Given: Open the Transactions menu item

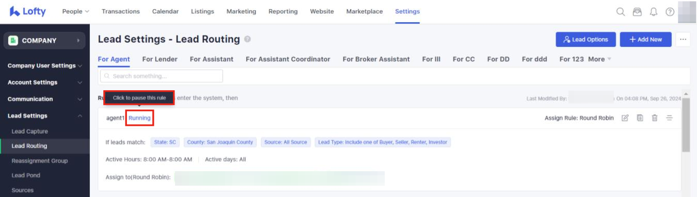Looking at the screenshot, I should (x=121, y=11).
